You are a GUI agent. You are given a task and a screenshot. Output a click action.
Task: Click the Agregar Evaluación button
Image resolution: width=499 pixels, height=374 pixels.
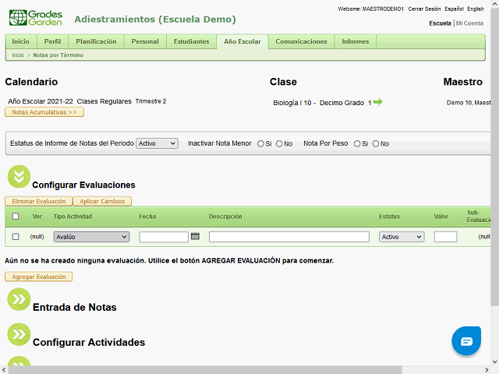pyautogui.click(x=39, y=277)
